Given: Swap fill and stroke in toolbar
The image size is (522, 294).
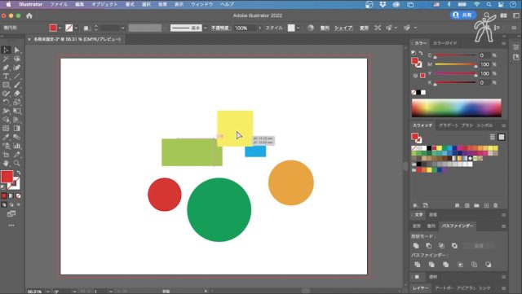Looking at the screenshot, I should click(x=19, y=173).
